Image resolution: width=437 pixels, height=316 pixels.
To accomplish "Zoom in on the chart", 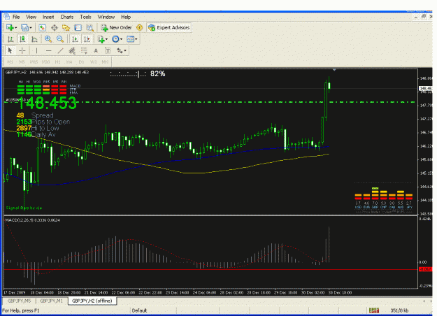I will tap(48, 39).
